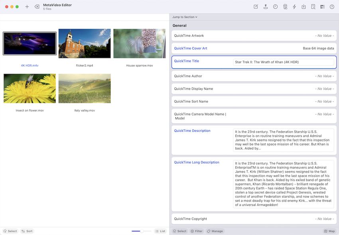This screenshot has height=235, width=339.
Task: Trigger the lightning quick-actions toolbar icon
Action: pyautogui.click(x=294, y=6)
